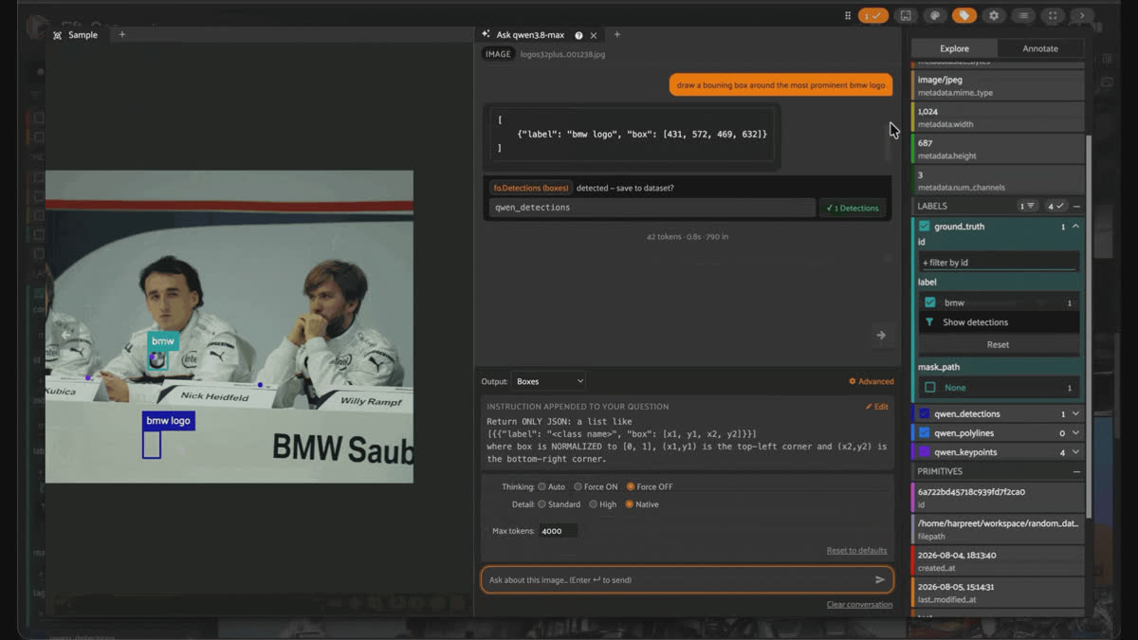
Task: Click the 1 Detections save button
Action: pyautogui.click(x=853, y=208)
